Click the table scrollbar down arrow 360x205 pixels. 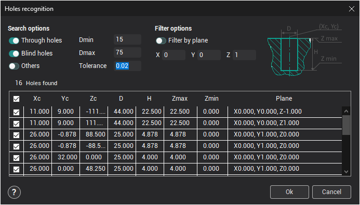click(x=346, y=171)
